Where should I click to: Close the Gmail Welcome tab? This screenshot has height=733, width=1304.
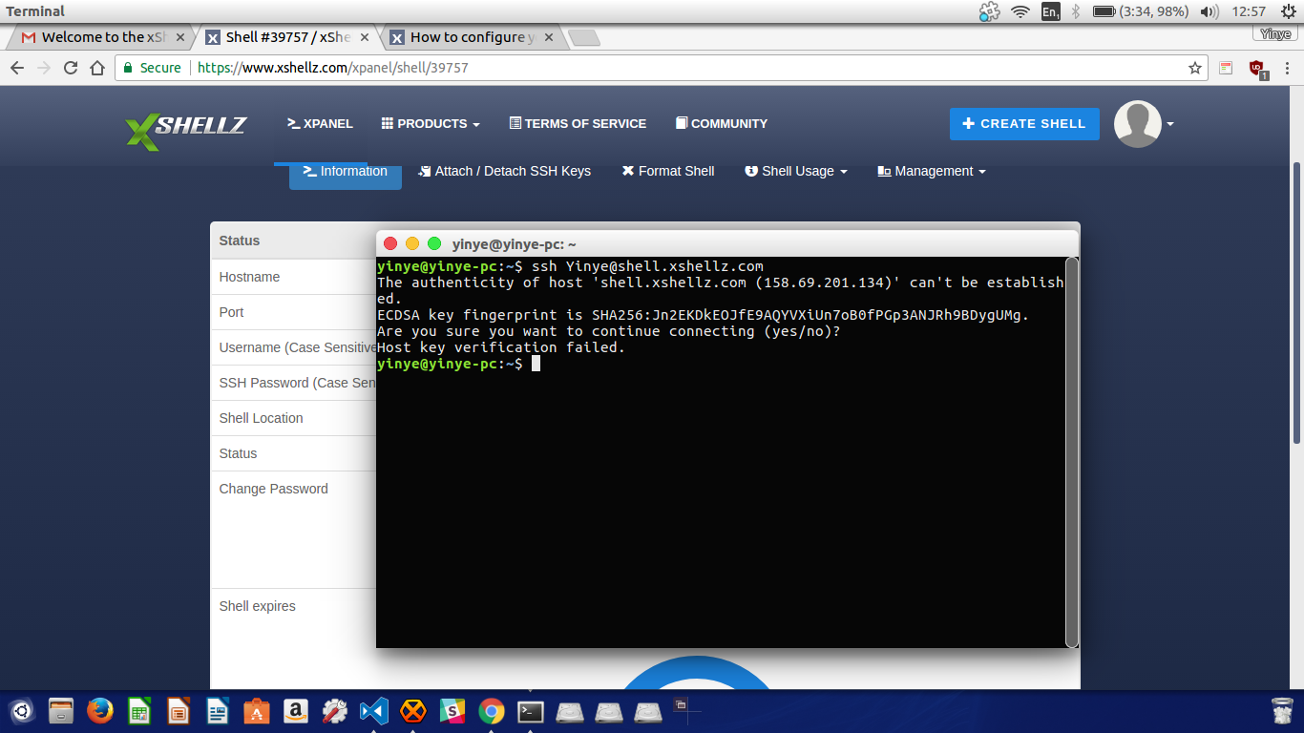pyautogui.click(x=180, y=37)
